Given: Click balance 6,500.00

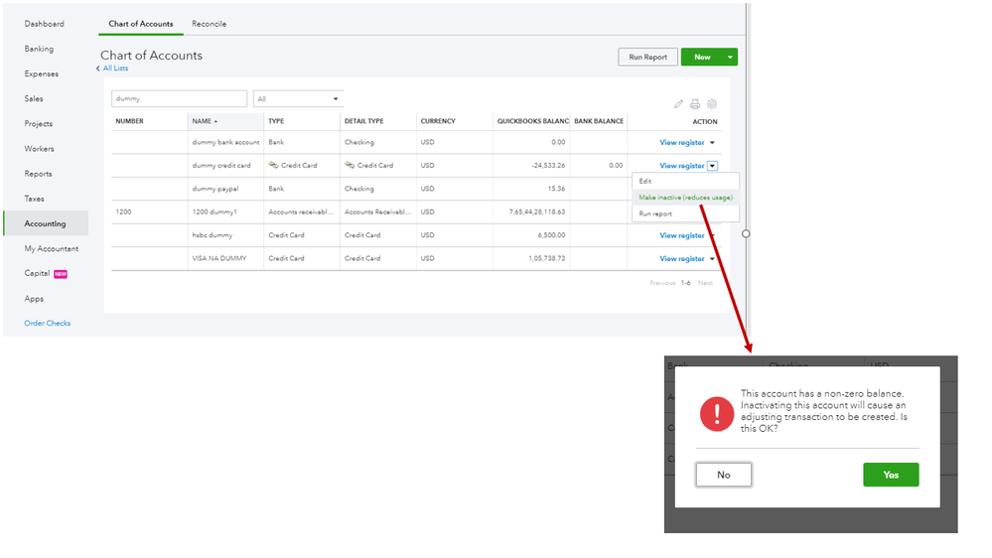Looking at the screenshot, I should click(x=551, y=235).
